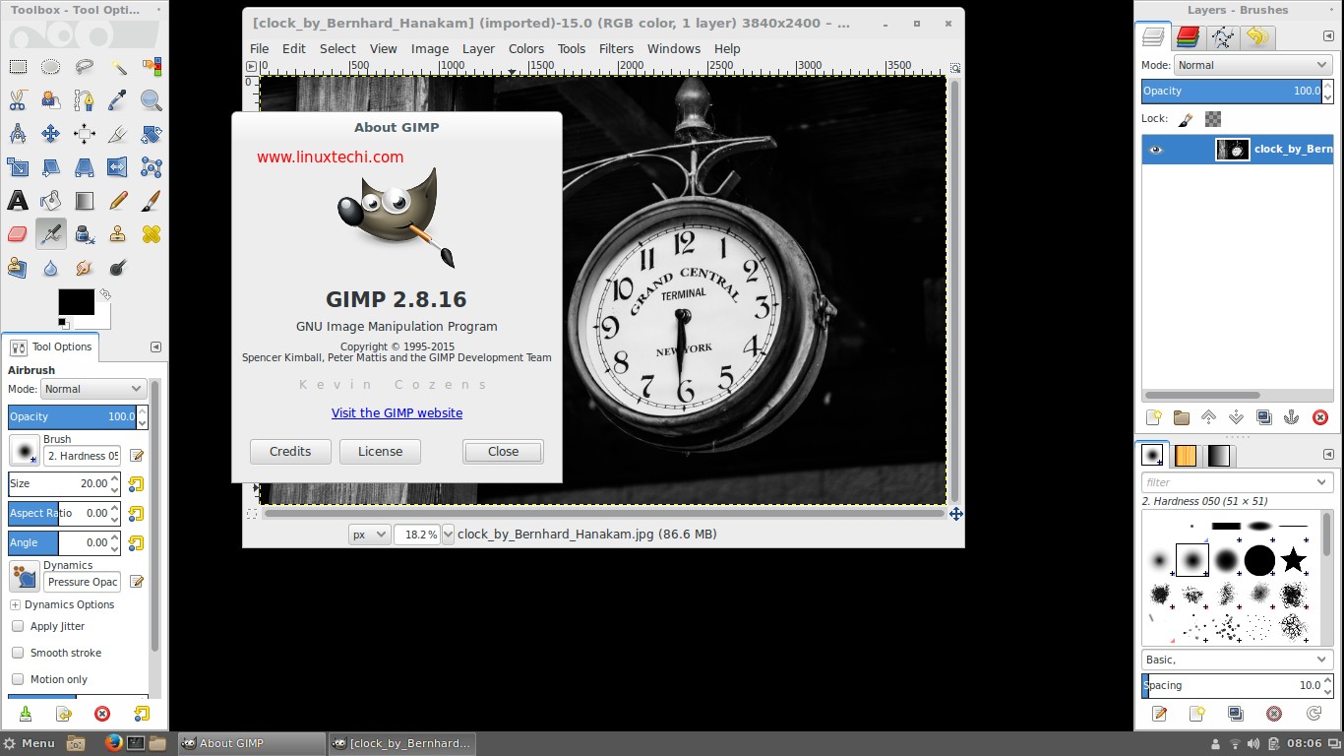The image size is (1344, 756).
Task: Select the Fuzzy Select tool
Action: (117, 66)
